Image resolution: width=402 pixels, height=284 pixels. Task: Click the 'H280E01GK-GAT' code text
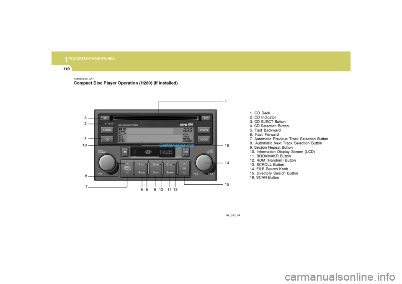click(x=84, y=79)
